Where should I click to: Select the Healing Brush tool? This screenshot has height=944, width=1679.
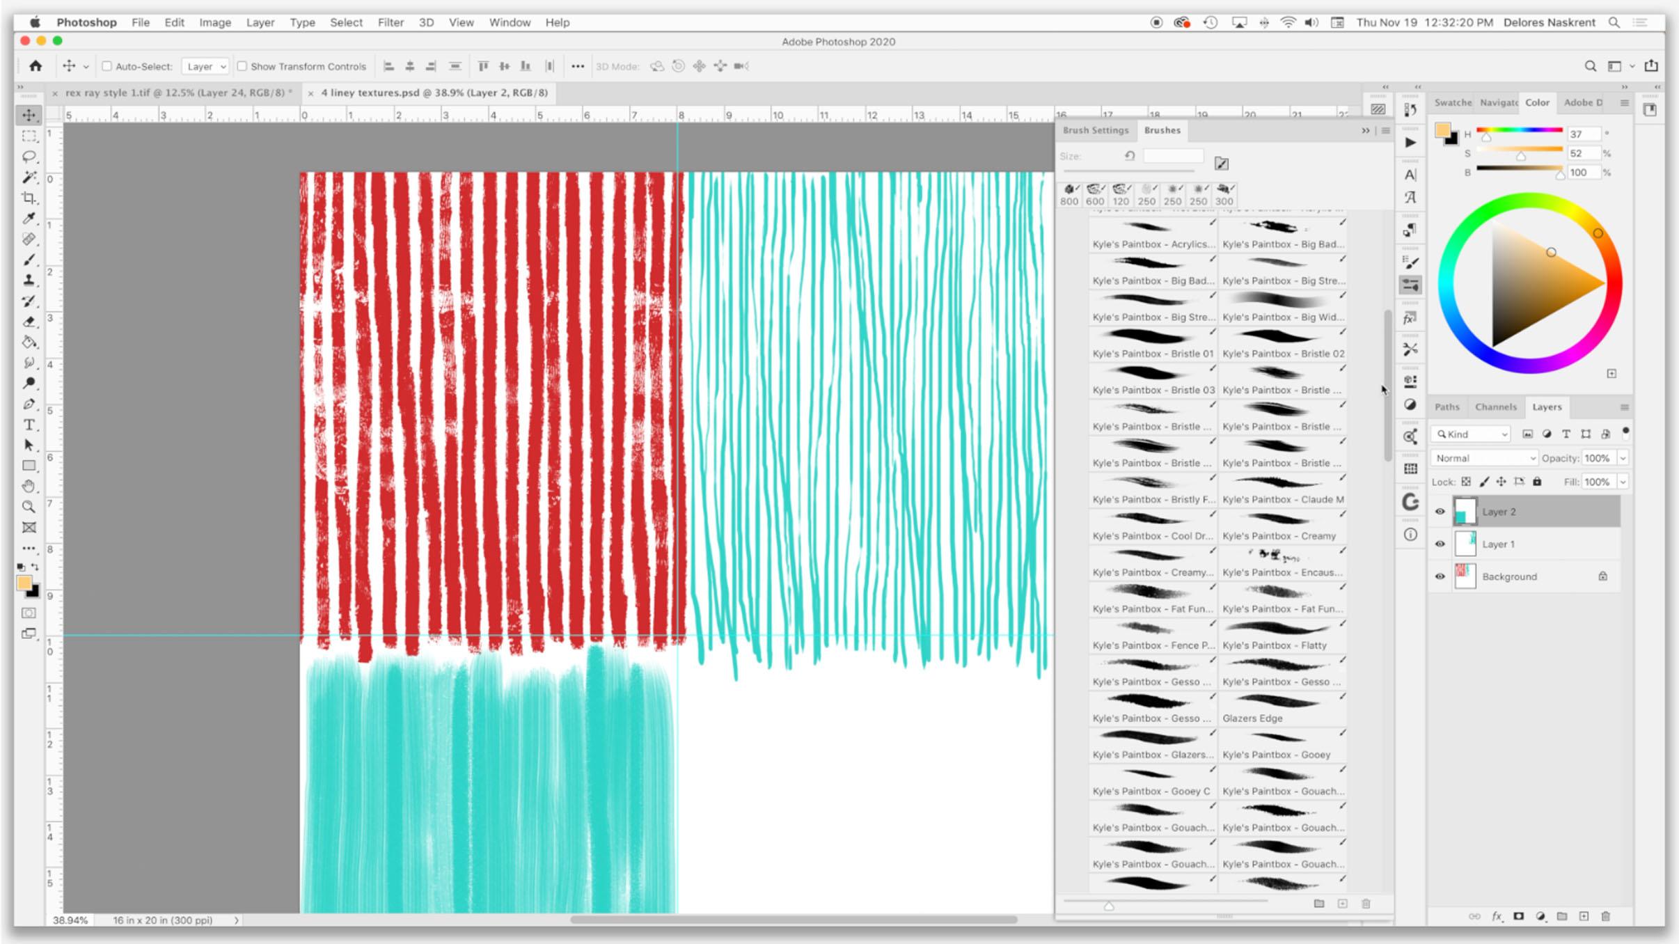29,239
